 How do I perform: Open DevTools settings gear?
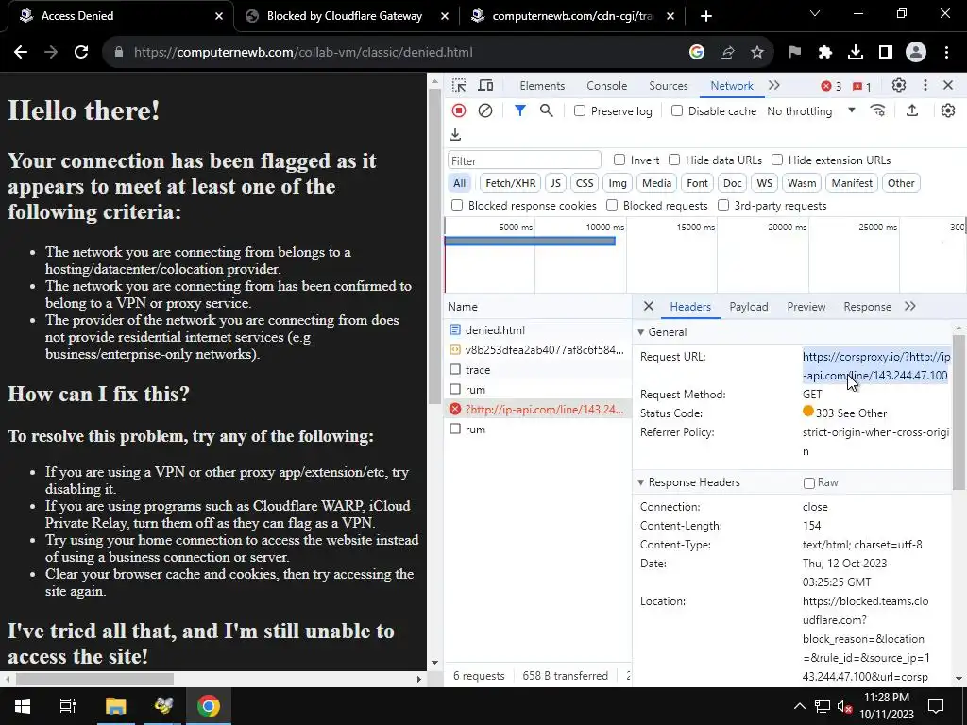click(899, 85)
